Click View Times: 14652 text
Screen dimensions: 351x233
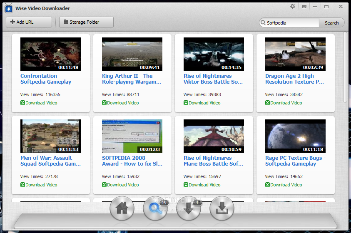tap(284, 177)
